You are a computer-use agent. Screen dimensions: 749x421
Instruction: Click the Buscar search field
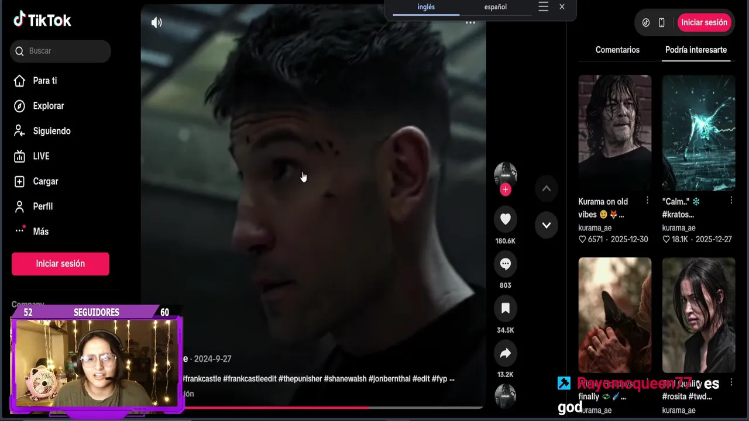(x=60, y=51)
